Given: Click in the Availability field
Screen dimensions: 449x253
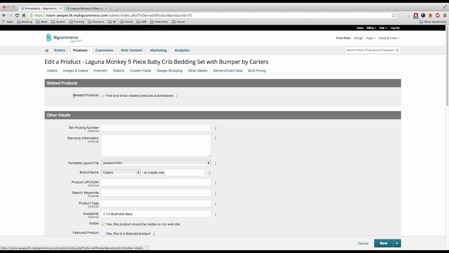Looking at the screenshot, I should coord(156,214).
